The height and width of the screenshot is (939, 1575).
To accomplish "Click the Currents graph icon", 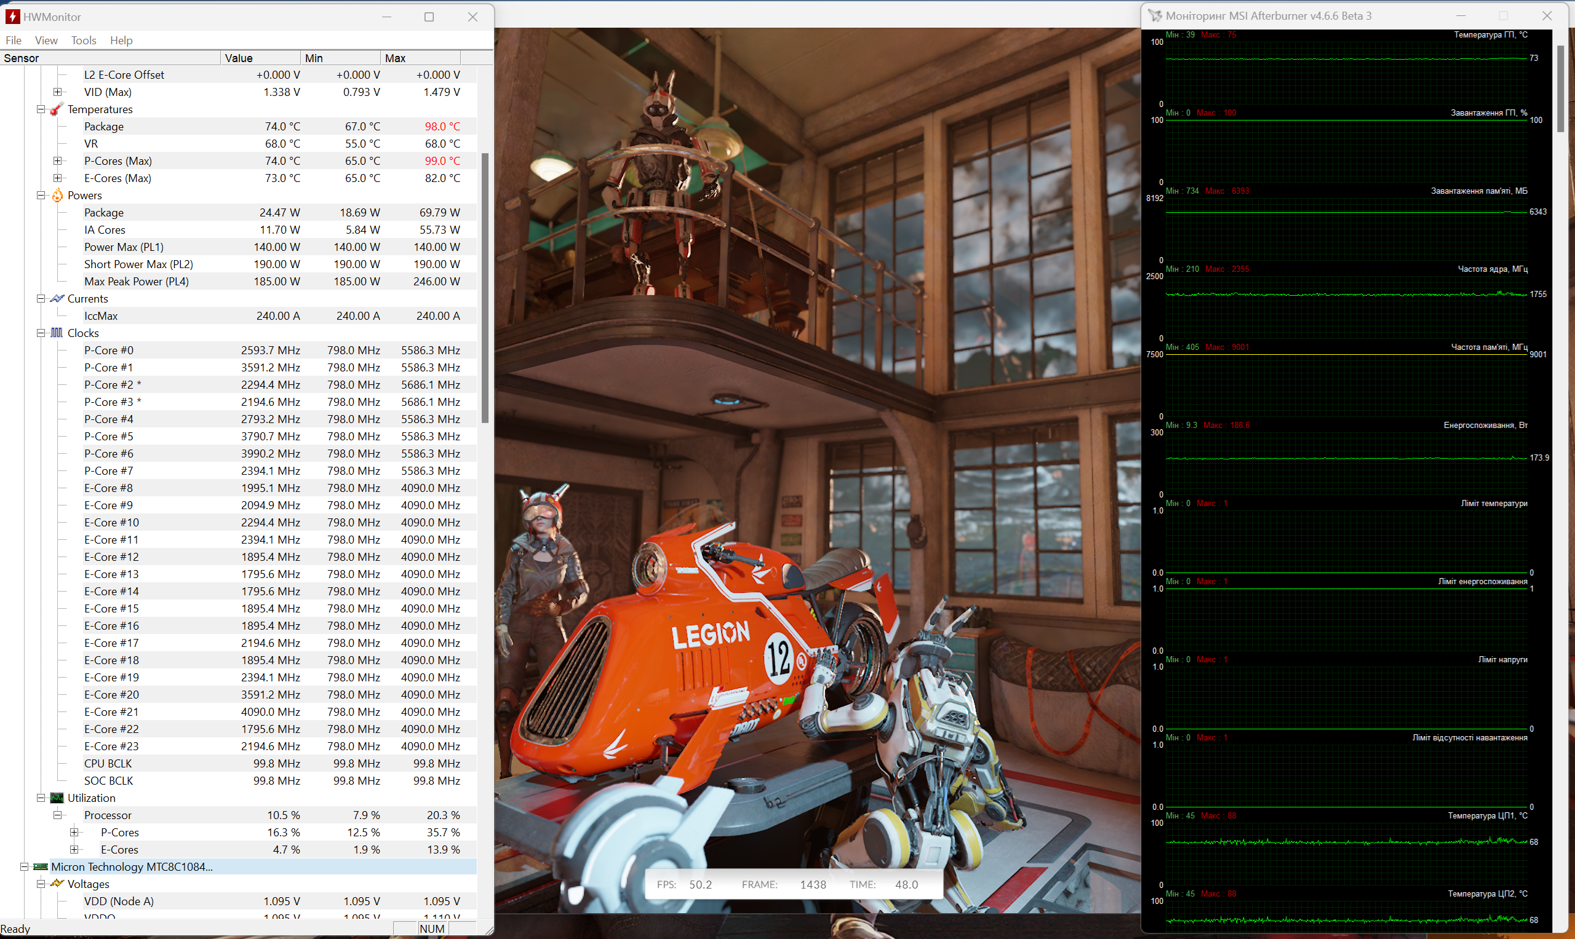I will 57,298.
